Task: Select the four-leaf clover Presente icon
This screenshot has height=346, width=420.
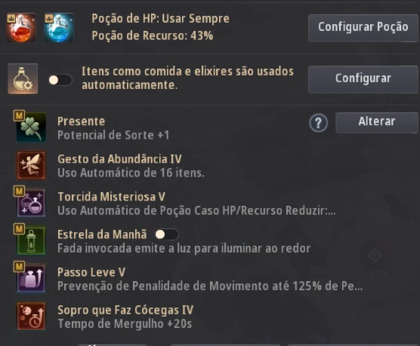Action: (x=31, y=127)
